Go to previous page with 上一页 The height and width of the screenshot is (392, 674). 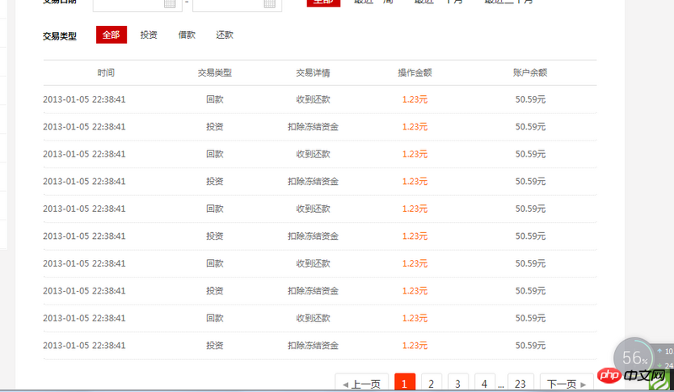pyautogui.click(x=362, y=383)
